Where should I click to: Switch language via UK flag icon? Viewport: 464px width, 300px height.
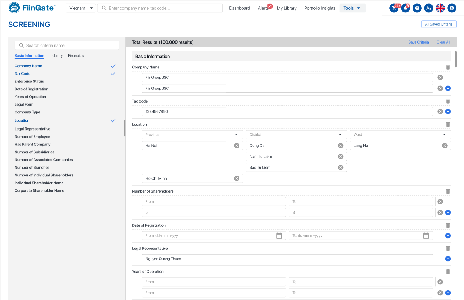[440, 8]
